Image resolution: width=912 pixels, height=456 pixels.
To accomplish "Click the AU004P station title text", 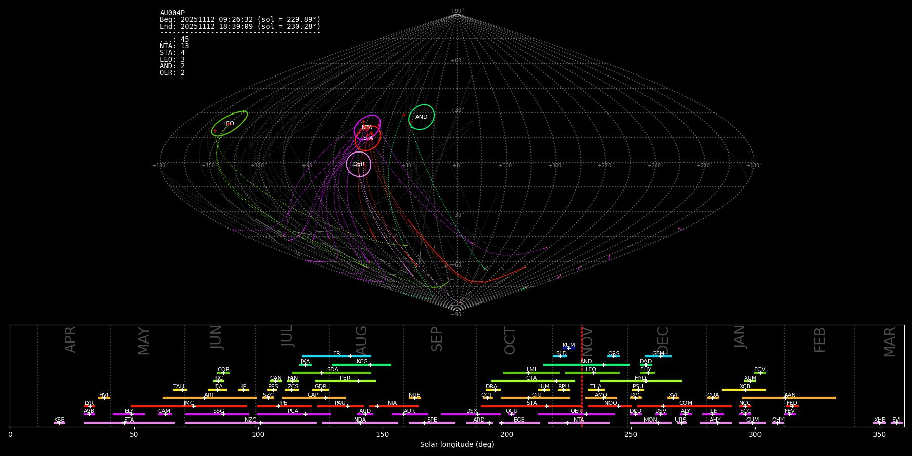I will [x=172, y=13].
